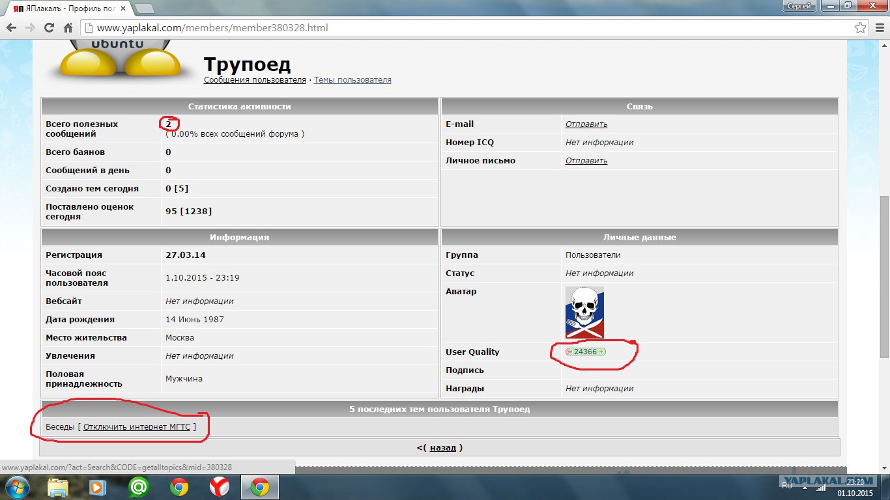Open the Сергей Chrome profile switcher

tap(799, 6)
